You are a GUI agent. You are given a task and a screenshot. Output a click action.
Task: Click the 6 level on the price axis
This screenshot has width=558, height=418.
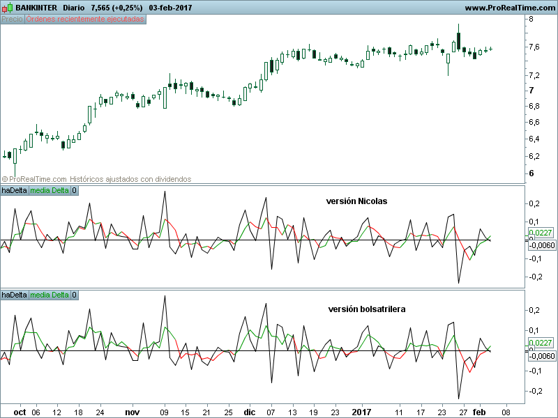pos(531,173)
